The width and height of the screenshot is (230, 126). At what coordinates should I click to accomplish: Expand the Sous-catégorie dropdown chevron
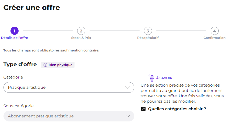click(x=128, y=116)
